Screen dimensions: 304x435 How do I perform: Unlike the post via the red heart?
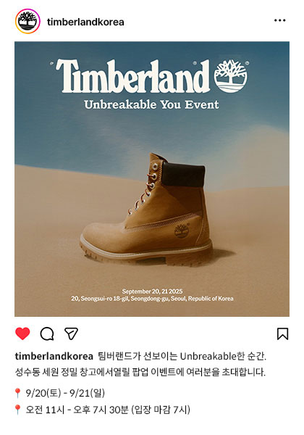click(x=22, y=333)
